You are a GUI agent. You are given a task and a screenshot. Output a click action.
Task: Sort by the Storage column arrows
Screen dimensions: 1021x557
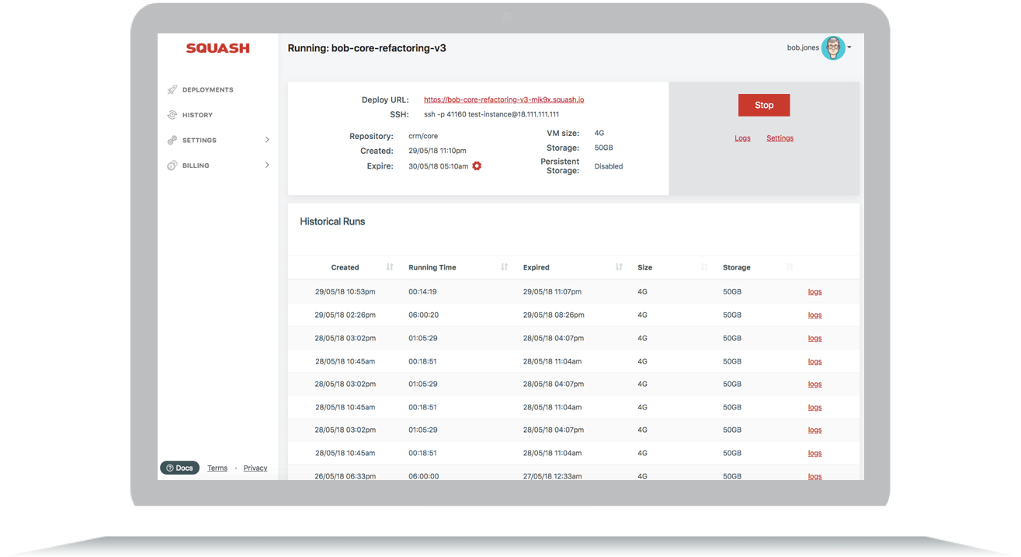(x=790, y=267)
